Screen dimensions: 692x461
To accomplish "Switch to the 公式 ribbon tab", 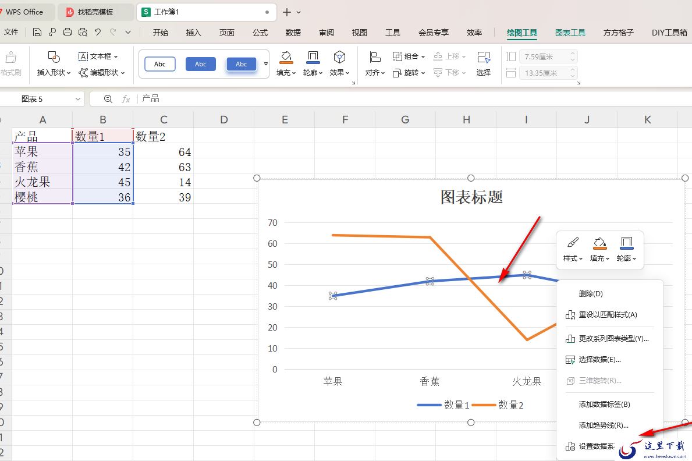I will [260, 32].
